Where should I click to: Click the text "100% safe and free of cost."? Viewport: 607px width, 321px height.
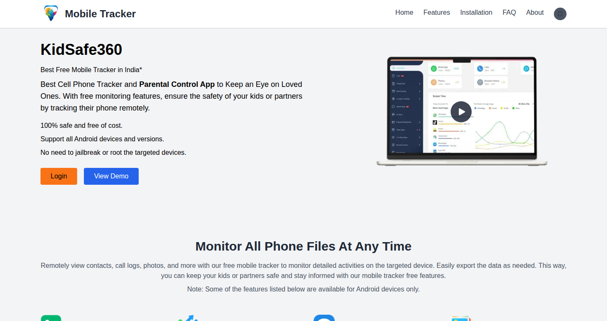click(x=81, y=126)
